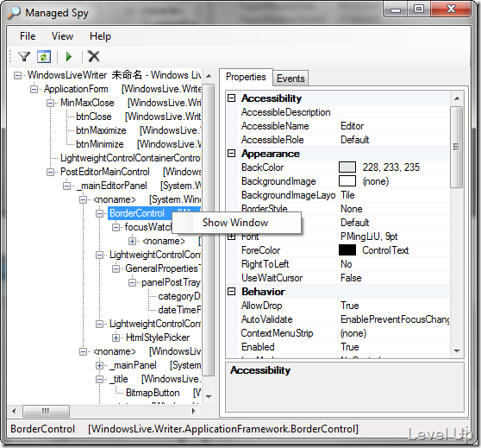Click the tree horizontal scrollbar thumb

point(46,411)
